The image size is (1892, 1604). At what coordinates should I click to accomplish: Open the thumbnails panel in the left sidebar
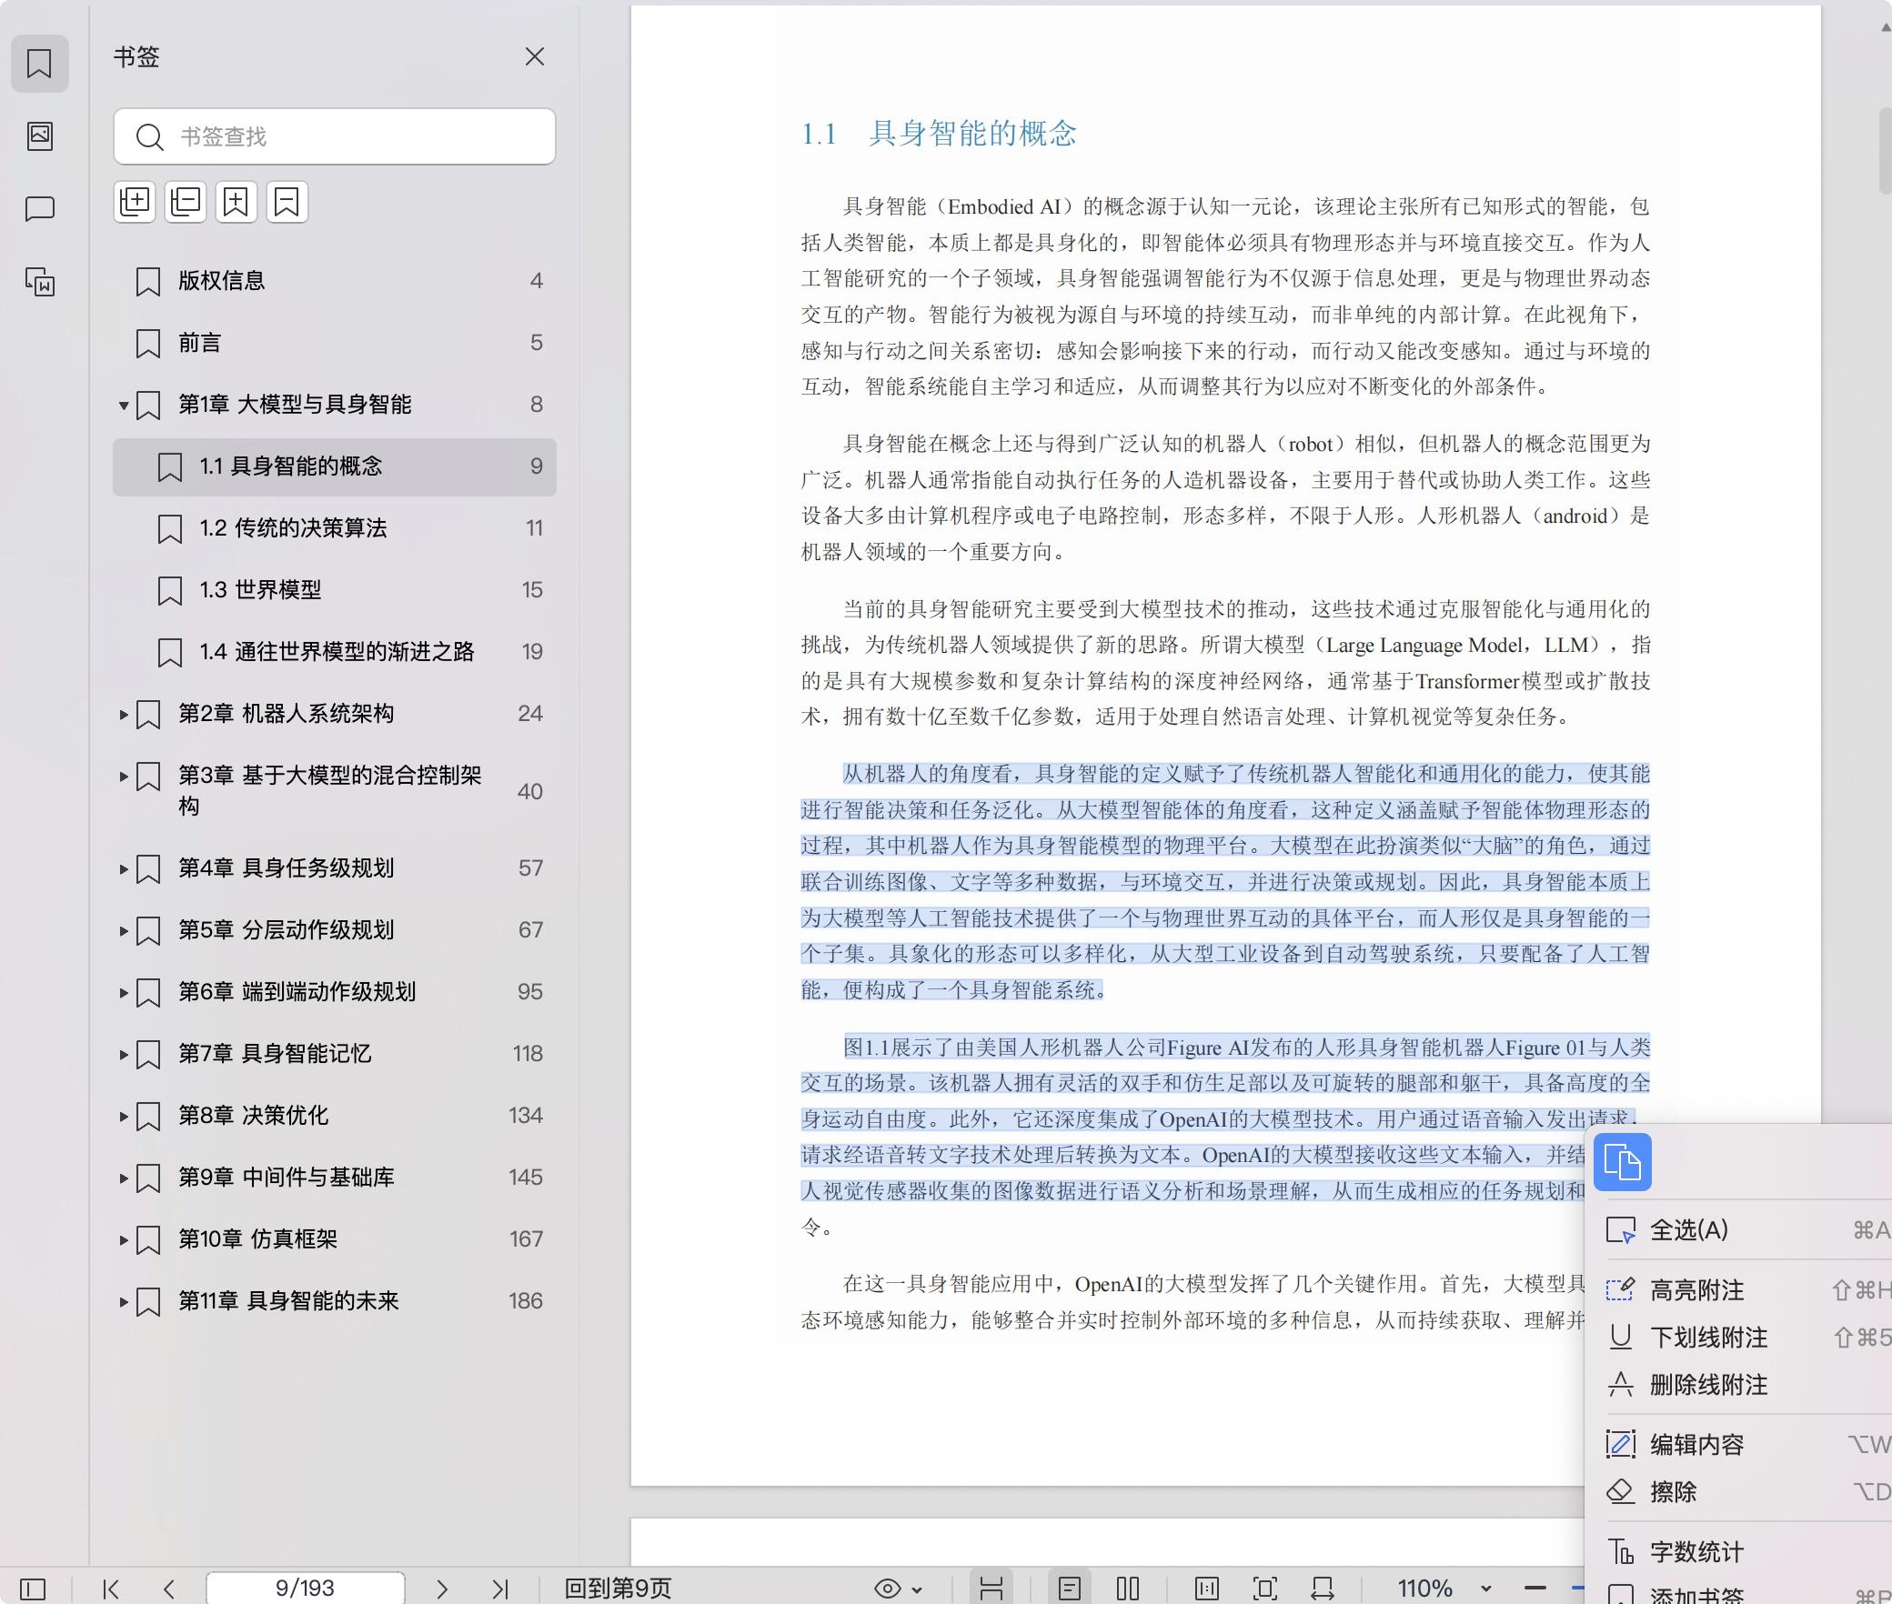pos(40,136)
